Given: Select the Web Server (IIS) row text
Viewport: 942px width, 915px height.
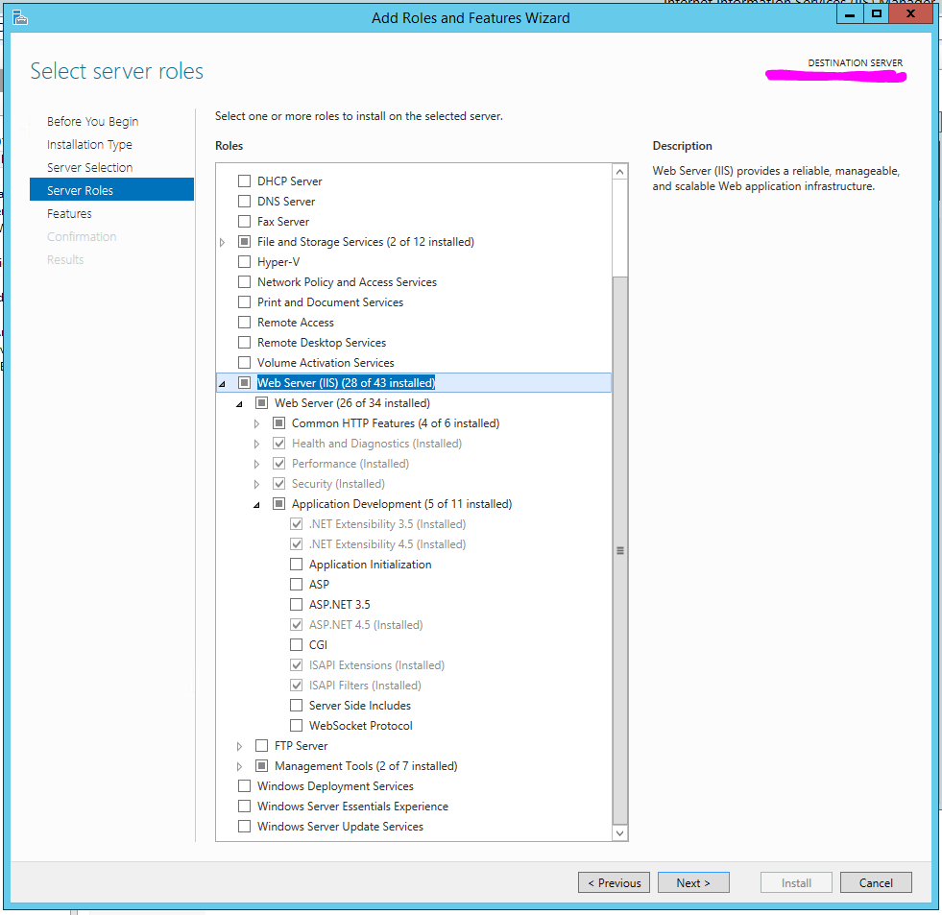Looking at the screenshot, I should point(346,383).
